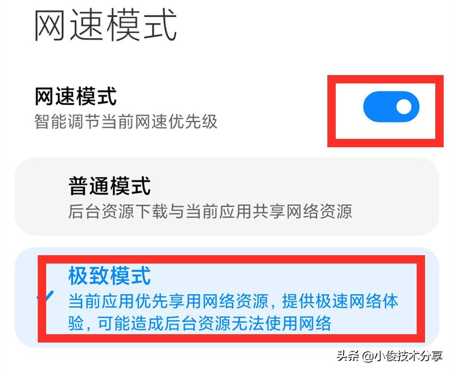The height and width of the screenshot is (372, 453).
Task: Click the 智能调节当前网速优先级 subtitle
Action: [126, 122]
